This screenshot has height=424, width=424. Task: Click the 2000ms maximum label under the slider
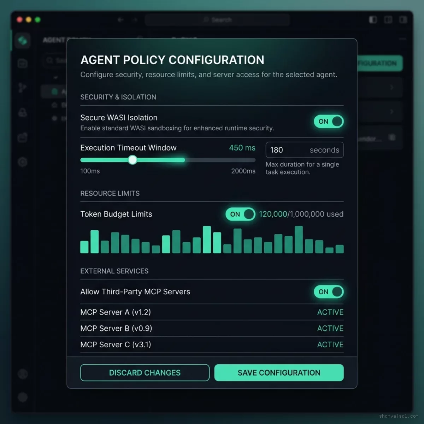coord(243,171)
